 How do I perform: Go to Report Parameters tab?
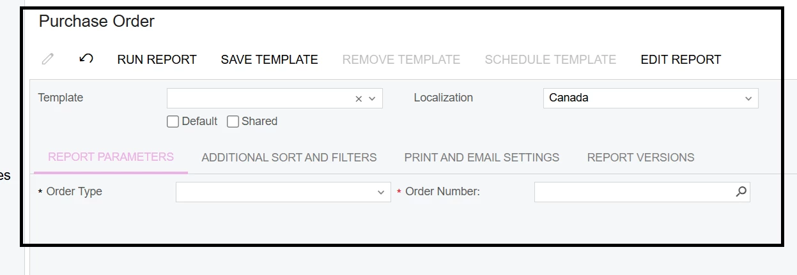point(111,157)
